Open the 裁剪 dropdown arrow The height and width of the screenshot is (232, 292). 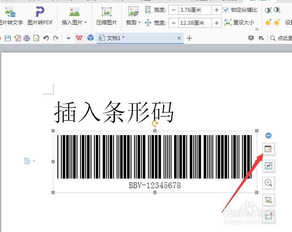140,23
